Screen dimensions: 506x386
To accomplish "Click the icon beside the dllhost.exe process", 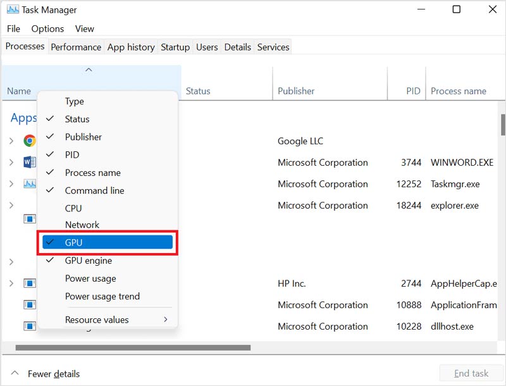I will pos(29,327).
